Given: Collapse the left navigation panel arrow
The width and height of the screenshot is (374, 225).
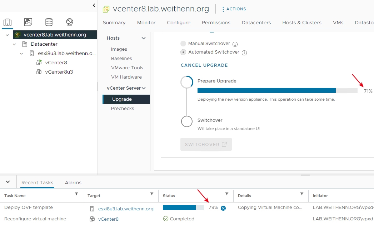Looking at the screenshot, I should click(x=94, y=5).
